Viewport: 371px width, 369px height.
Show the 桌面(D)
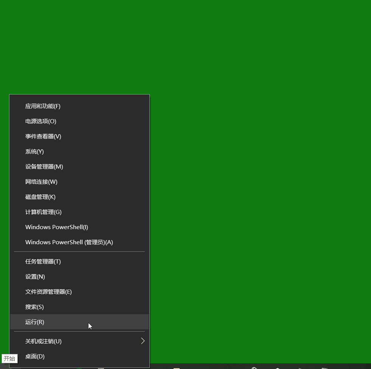click(79, 357)
